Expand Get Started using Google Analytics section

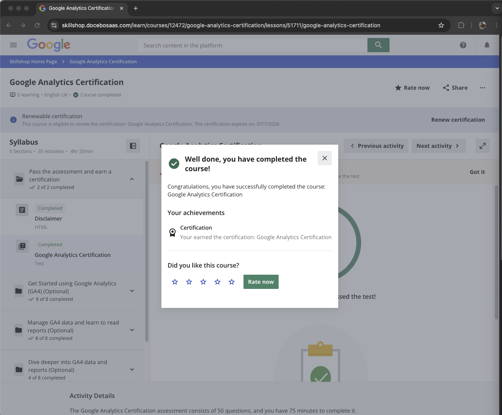point(132,291)
